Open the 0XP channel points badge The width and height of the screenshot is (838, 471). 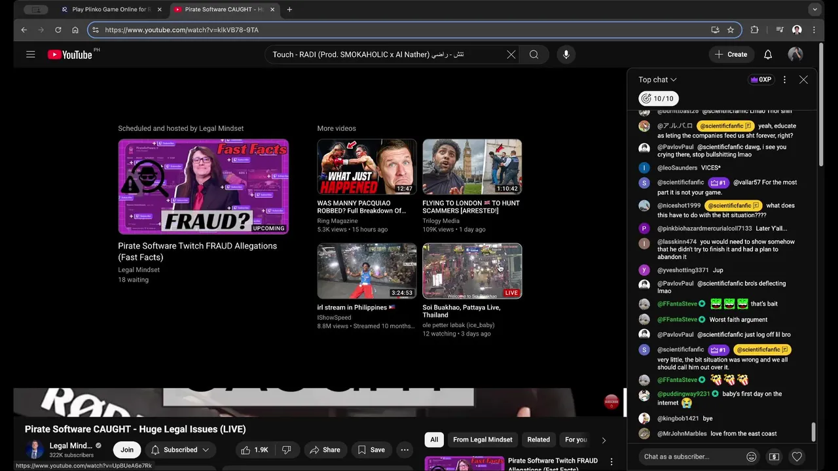(x=761, y=80)
